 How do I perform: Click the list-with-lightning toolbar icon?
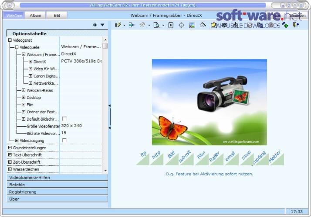[x=118, y=25]
